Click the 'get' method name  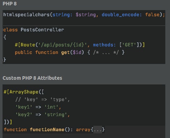click(65, 52)
